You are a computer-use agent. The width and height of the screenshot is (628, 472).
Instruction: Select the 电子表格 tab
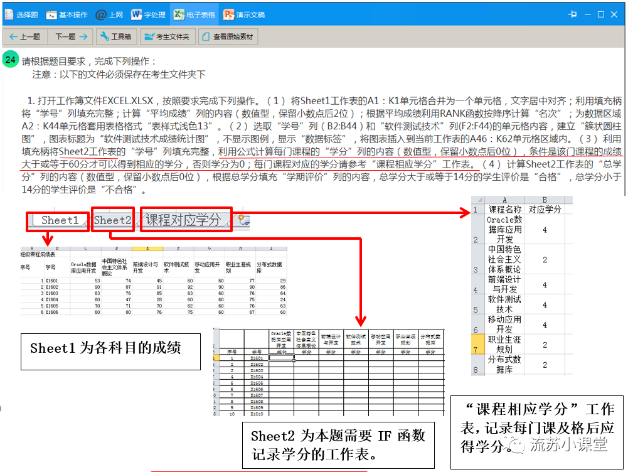194,15
